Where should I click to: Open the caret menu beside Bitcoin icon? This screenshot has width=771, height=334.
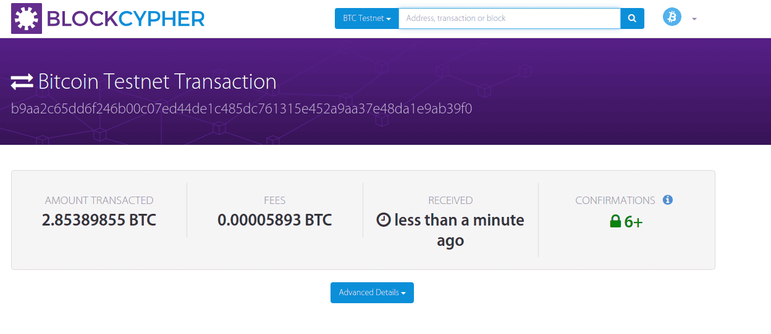(694, 19)
